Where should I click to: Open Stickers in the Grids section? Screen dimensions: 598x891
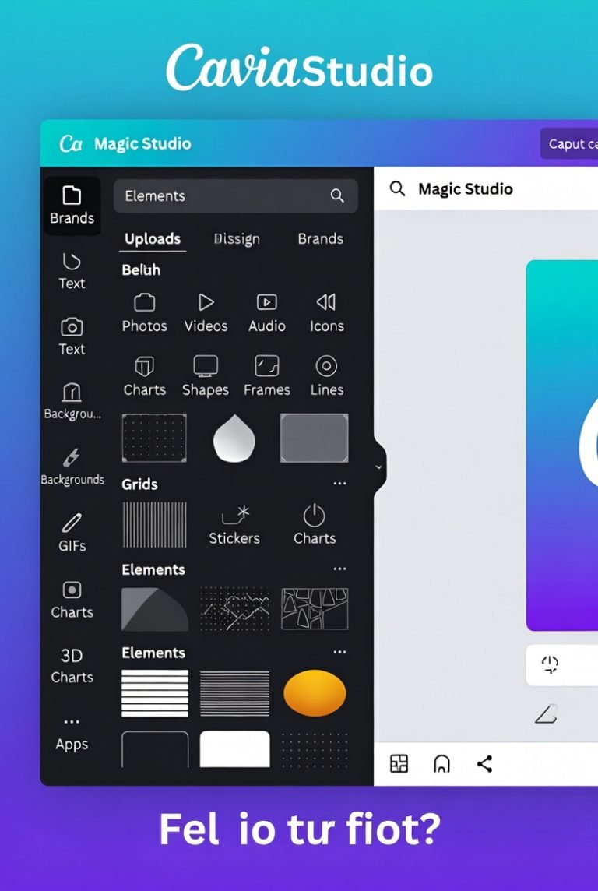(234, 525)
